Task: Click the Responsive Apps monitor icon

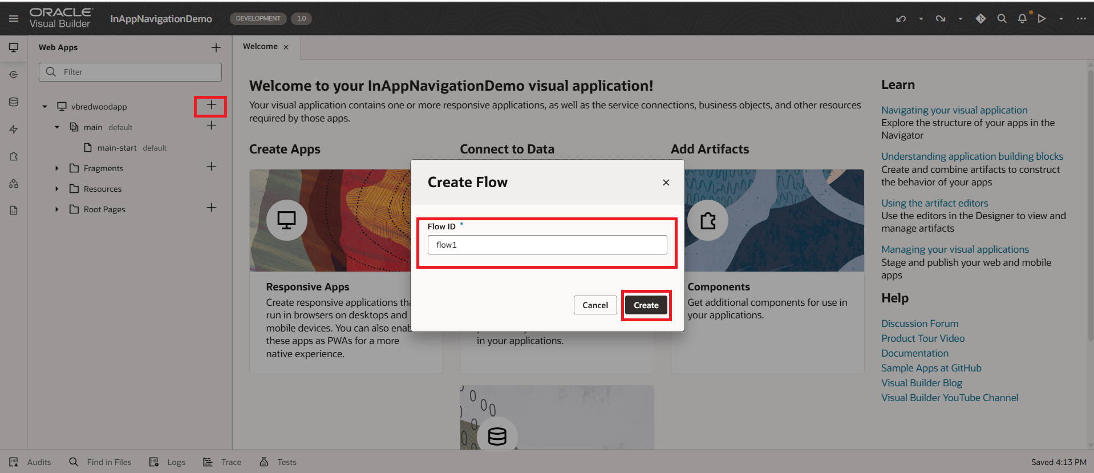Action: click(x=286, y=220)
